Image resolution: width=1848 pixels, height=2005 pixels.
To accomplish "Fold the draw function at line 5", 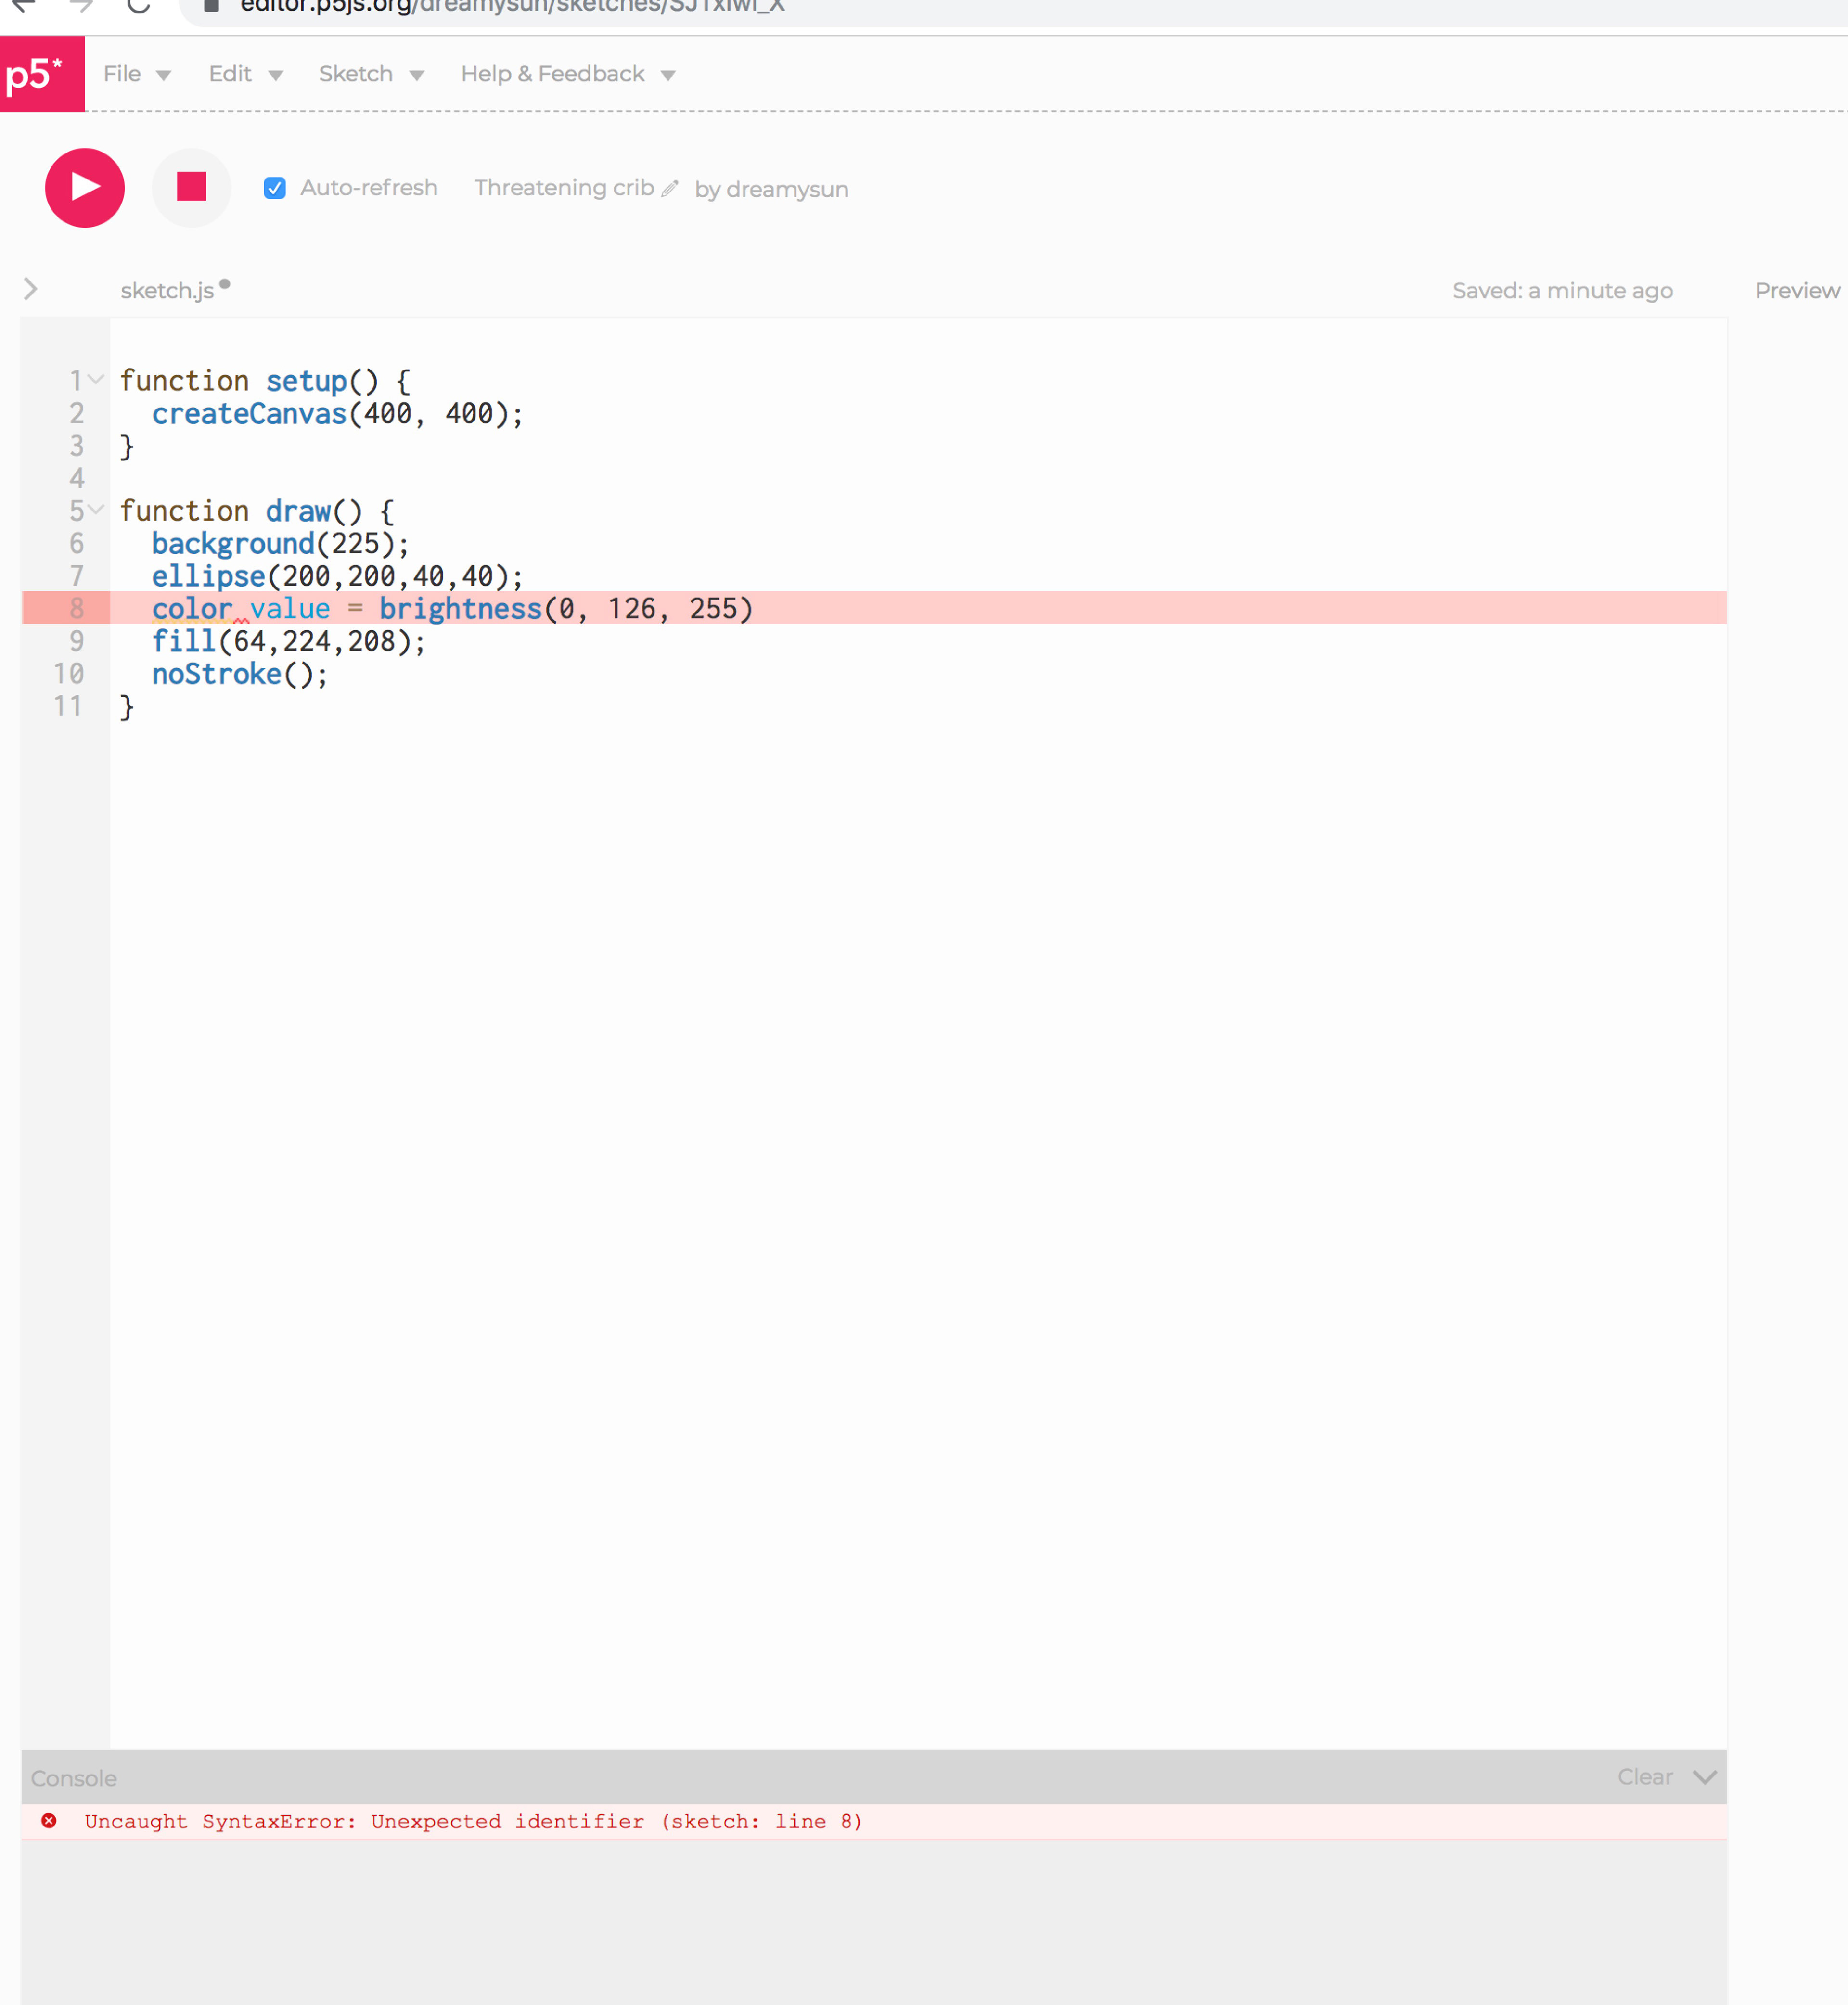I will click(96, 509).
